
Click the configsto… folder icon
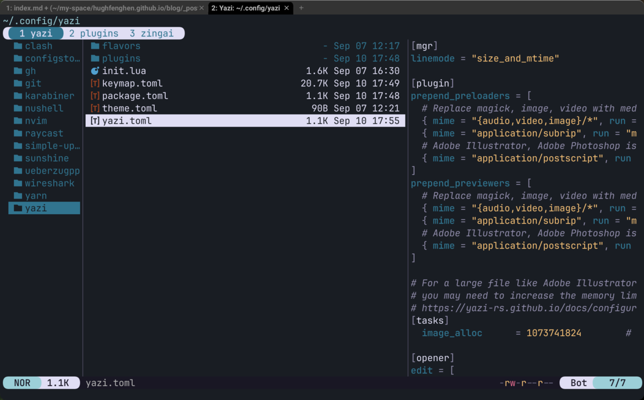(17, 59)
